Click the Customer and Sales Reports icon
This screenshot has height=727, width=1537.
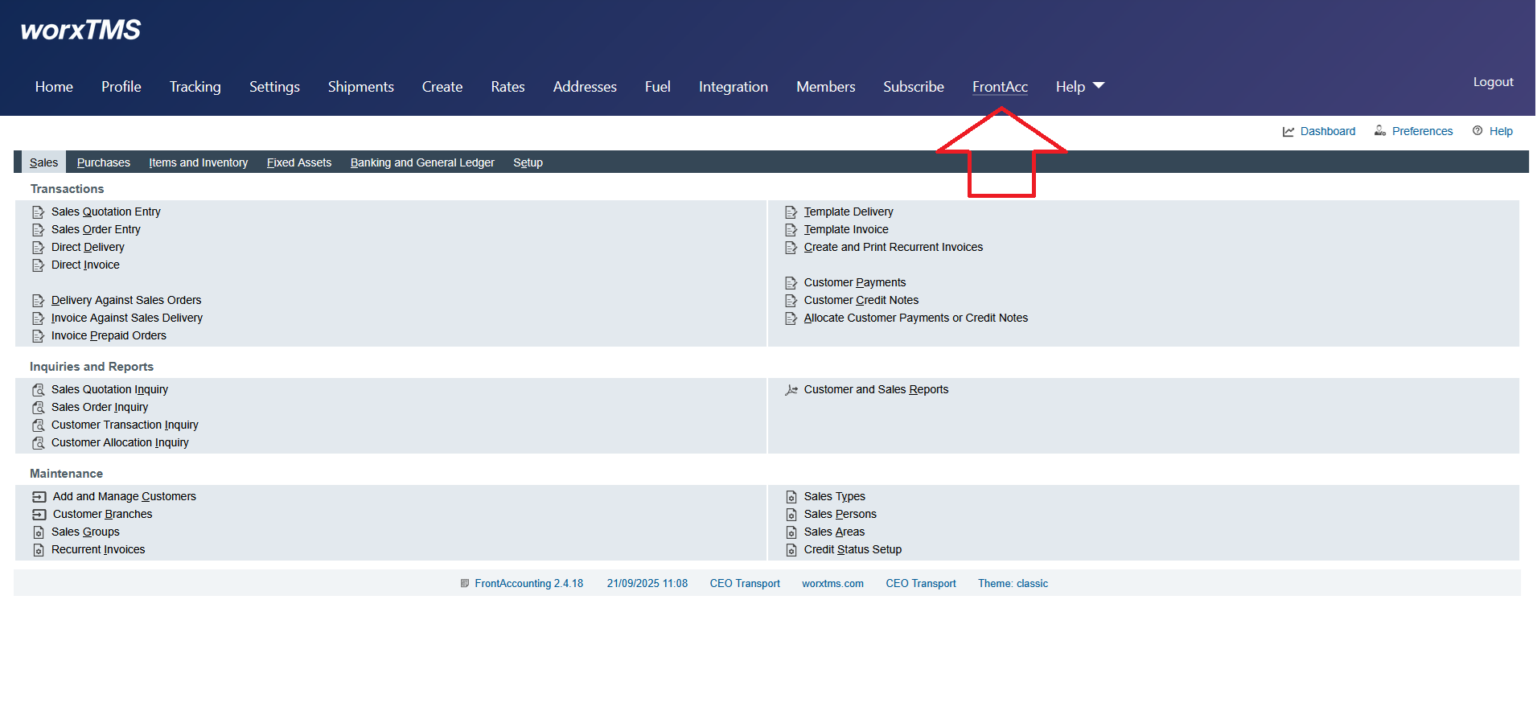coord(791,390)
